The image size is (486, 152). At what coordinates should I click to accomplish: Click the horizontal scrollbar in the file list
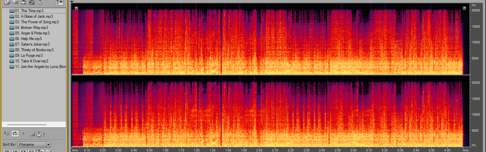coord(27,125)
